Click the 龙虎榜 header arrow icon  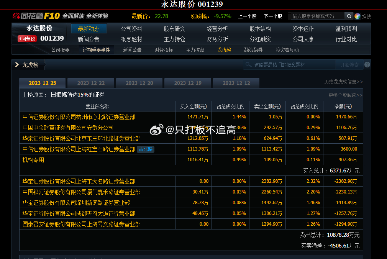click(x=17, y=65)
